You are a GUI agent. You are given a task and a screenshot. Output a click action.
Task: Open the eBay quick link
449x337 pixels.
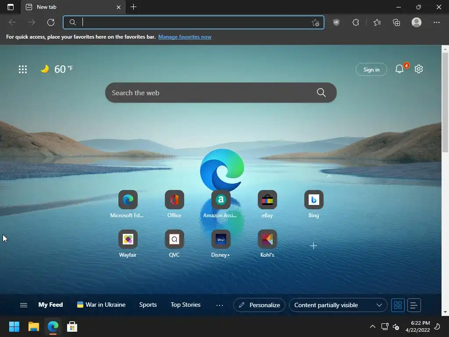coord(267,204)
